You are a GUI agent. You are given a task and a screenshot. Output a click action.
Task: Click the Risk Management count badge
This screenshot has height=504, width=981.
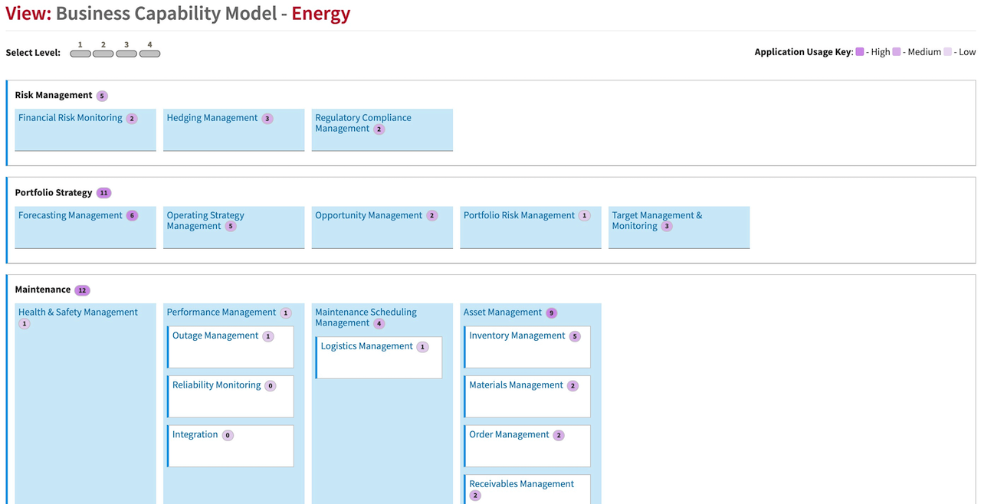[x=102, y=96]
